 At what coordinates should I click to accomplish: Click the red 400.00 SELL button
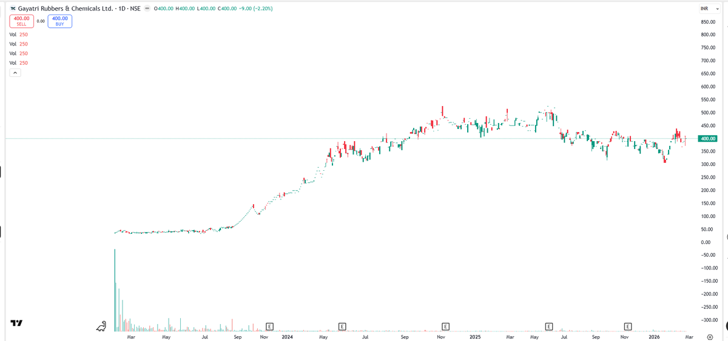21,21
